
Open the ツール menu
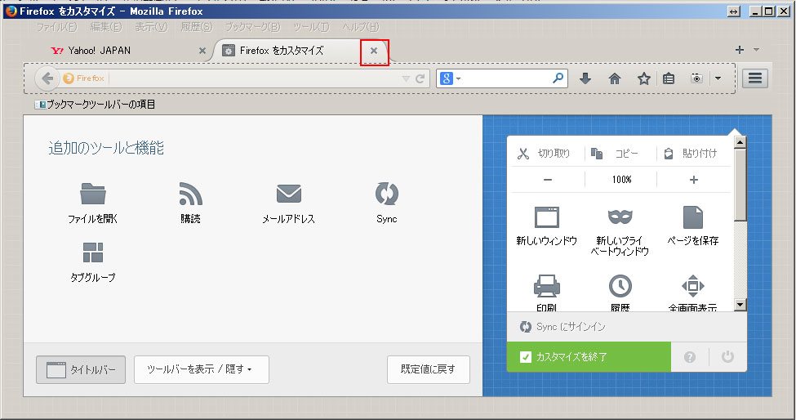[311, 27]
